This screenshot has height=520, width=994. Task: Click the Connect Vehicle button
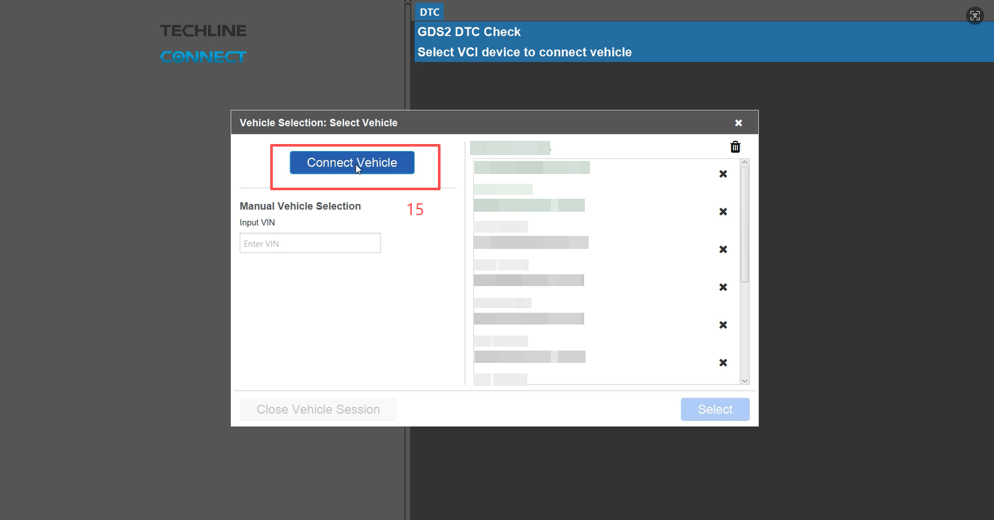pyautogui.click(x=352, y=163)
